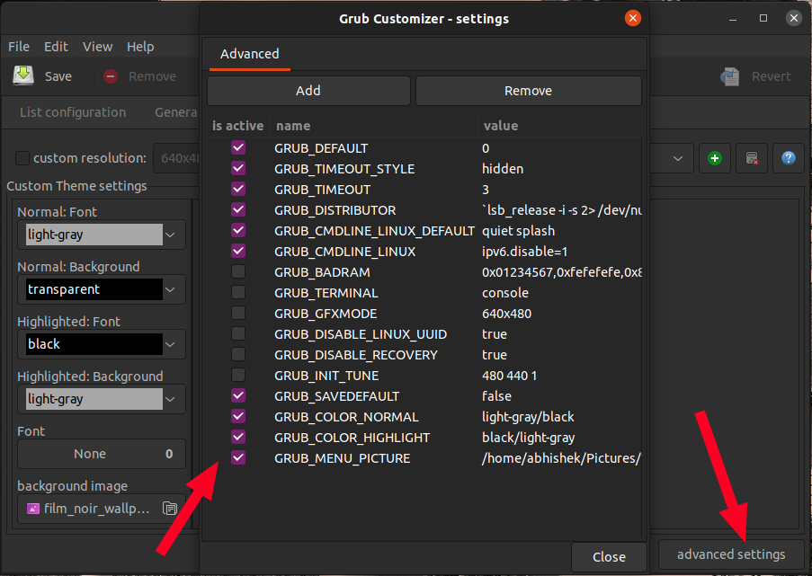Open the View menu
Screen dimensions: 812x576
(97, 47)
